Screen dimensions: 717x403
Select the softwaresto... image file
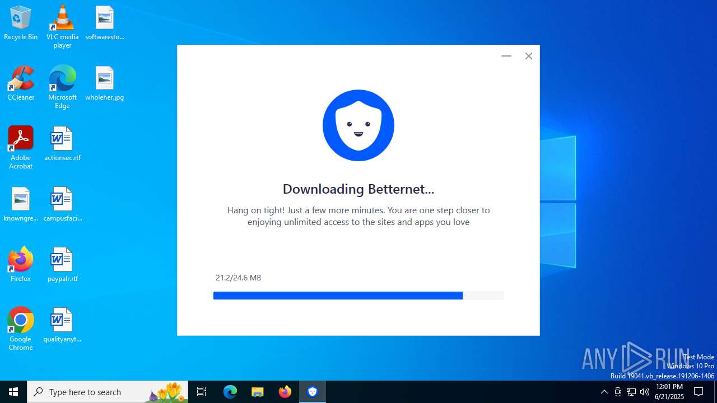pos(105,23)
